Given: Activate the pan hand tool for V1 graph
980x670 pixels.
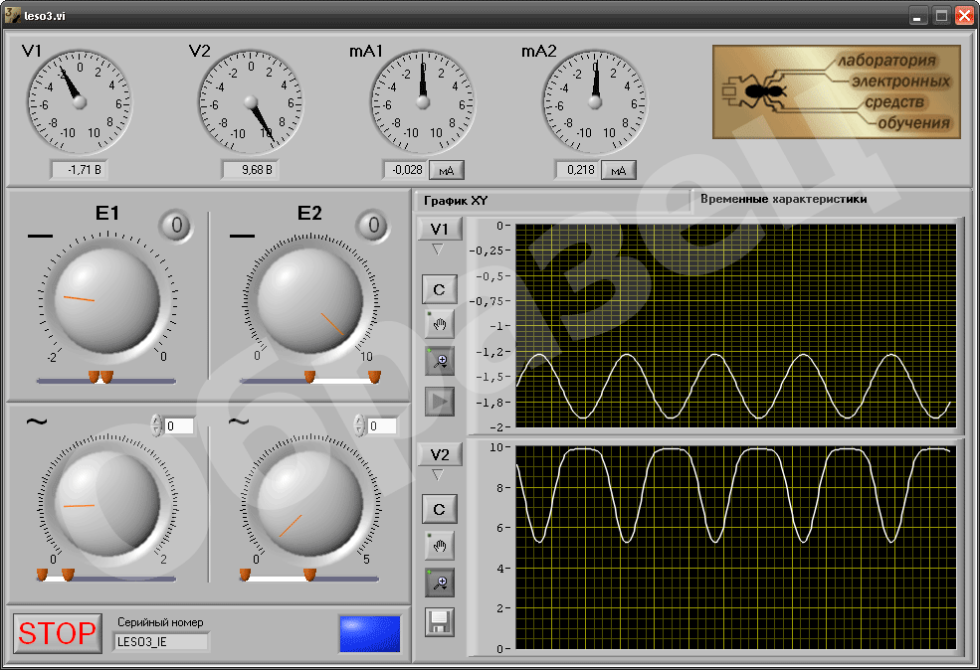Looking at the screenshot, I should (x=440, y=324).
